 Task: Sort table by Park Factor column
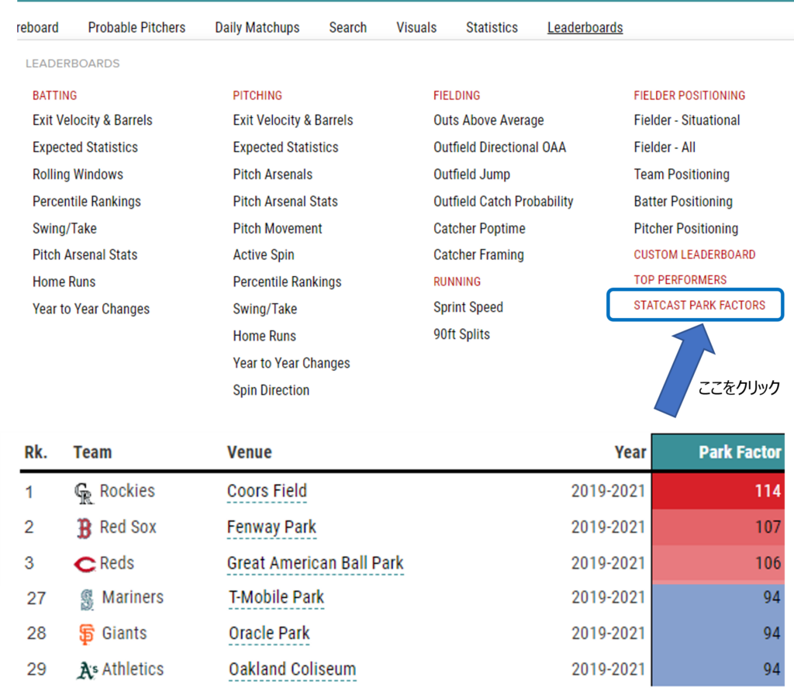pyautogui.click(x=718, y=452)
